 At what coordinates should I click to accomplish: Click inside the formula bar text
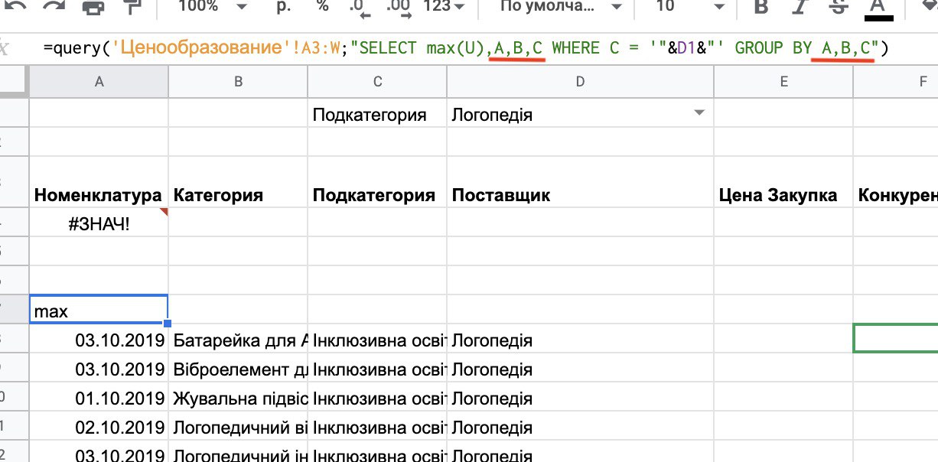(459, 48)
